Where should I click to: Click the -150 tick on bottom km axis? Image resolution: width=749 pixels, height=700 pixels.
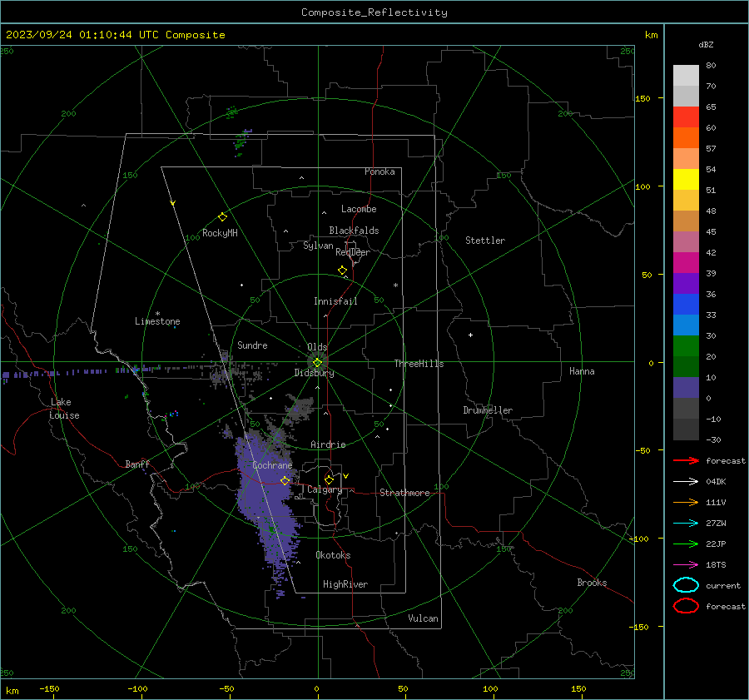coord(49,688)
